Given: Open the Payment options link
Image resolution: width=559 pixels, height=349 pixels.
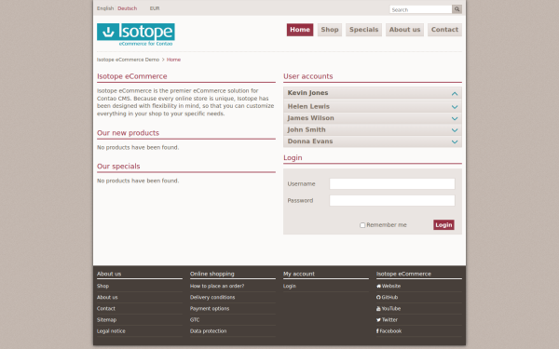Looking at the screenshot, I should pyautogui.click(x=210, y=308).
